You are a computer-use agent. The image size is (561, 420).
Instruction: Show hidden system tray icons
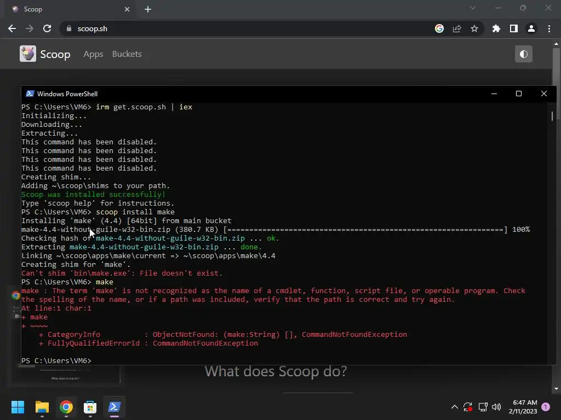click(454, 407)
